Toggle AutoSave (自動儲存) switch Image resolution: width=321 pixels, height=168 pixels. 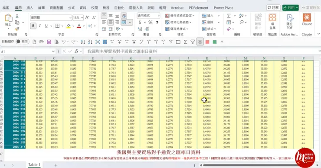[22, 42]
